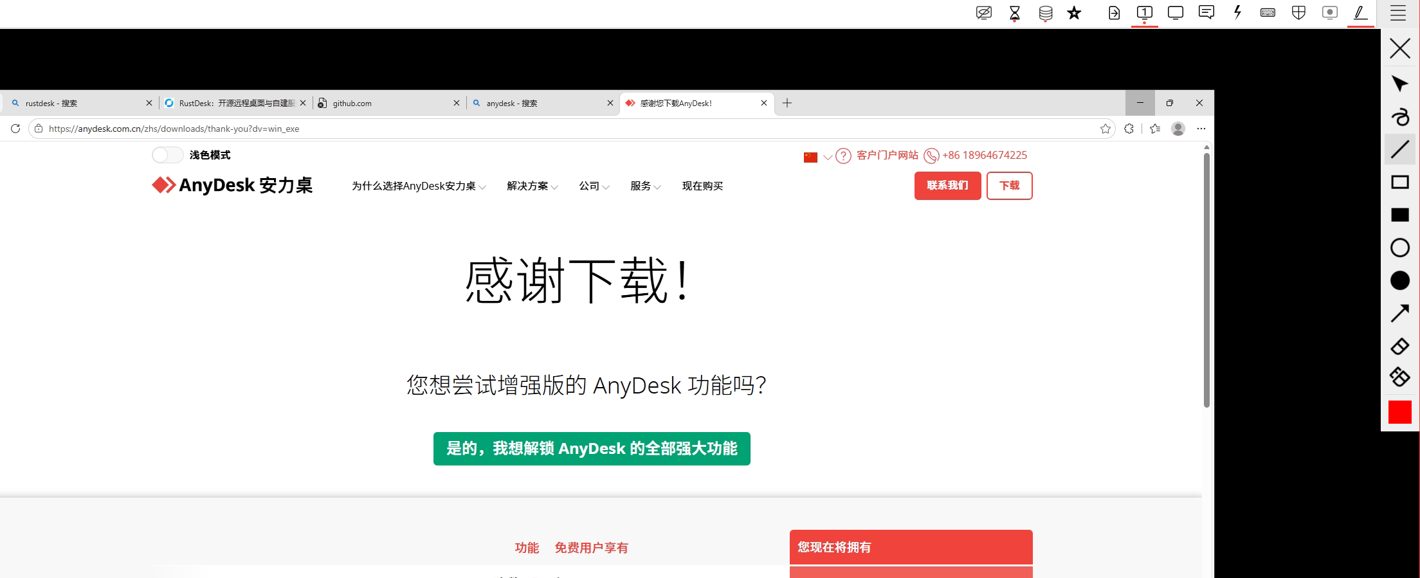Expand the Chinese flag language selector
The height and width of the screenshot is (578, 1420).
tap(817, 156)
